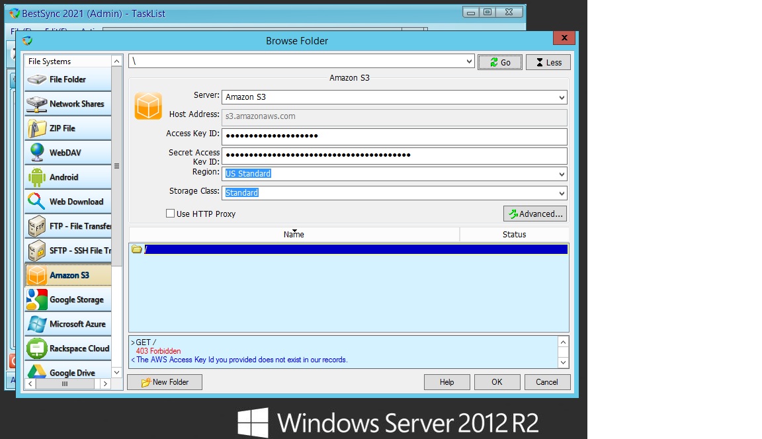Image resolution: width=762 pixels, height=439 pixels.
Task: Click the Go button
Action: [500, 62]
